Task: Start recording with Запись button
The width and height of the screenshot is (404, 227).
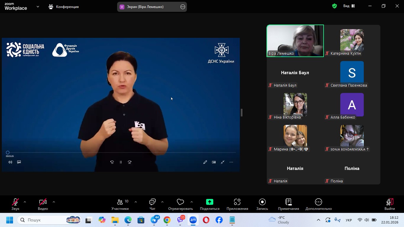Action: [262, 202]
